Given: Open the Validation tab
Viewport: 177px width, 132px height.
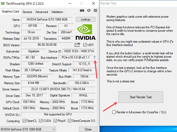Looking at the screenshot, I should [57, 12].
